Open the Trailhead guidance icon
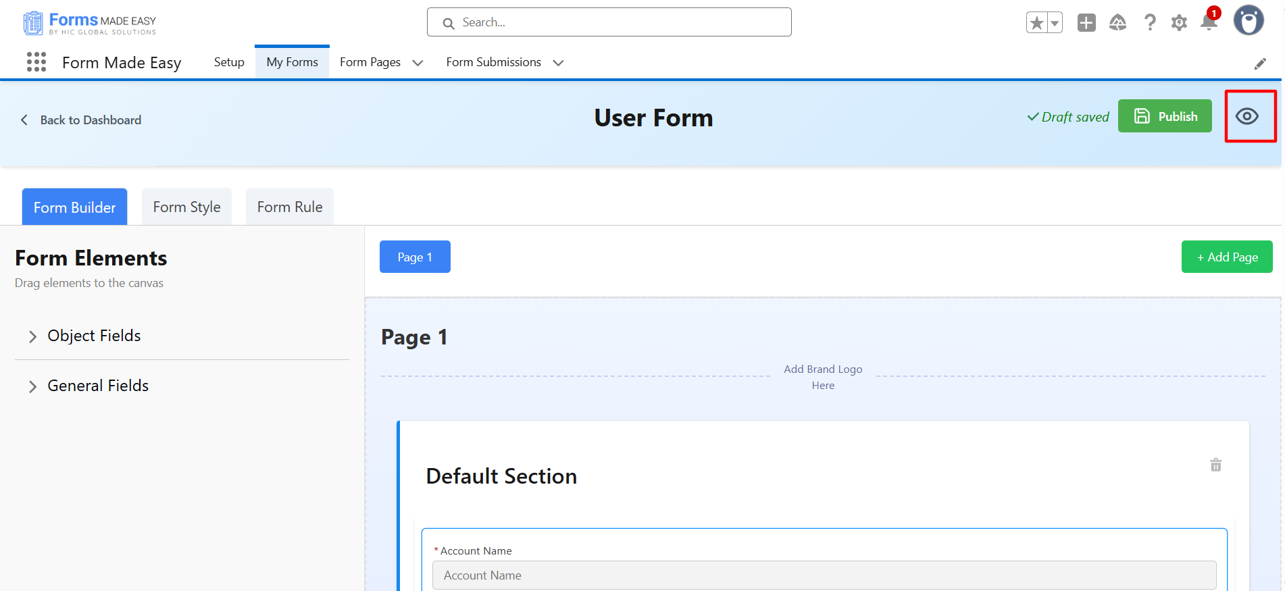1285x591 pixels. 1117,23
